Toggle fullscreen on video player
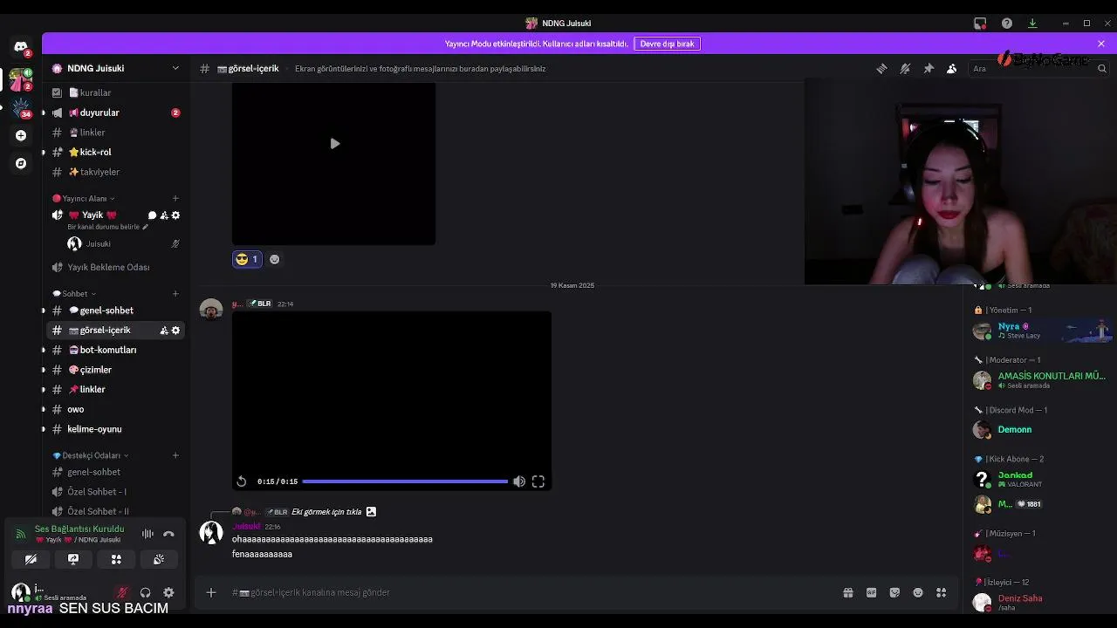The width and height of the screenshot is (1117, 628). (538, 481)
